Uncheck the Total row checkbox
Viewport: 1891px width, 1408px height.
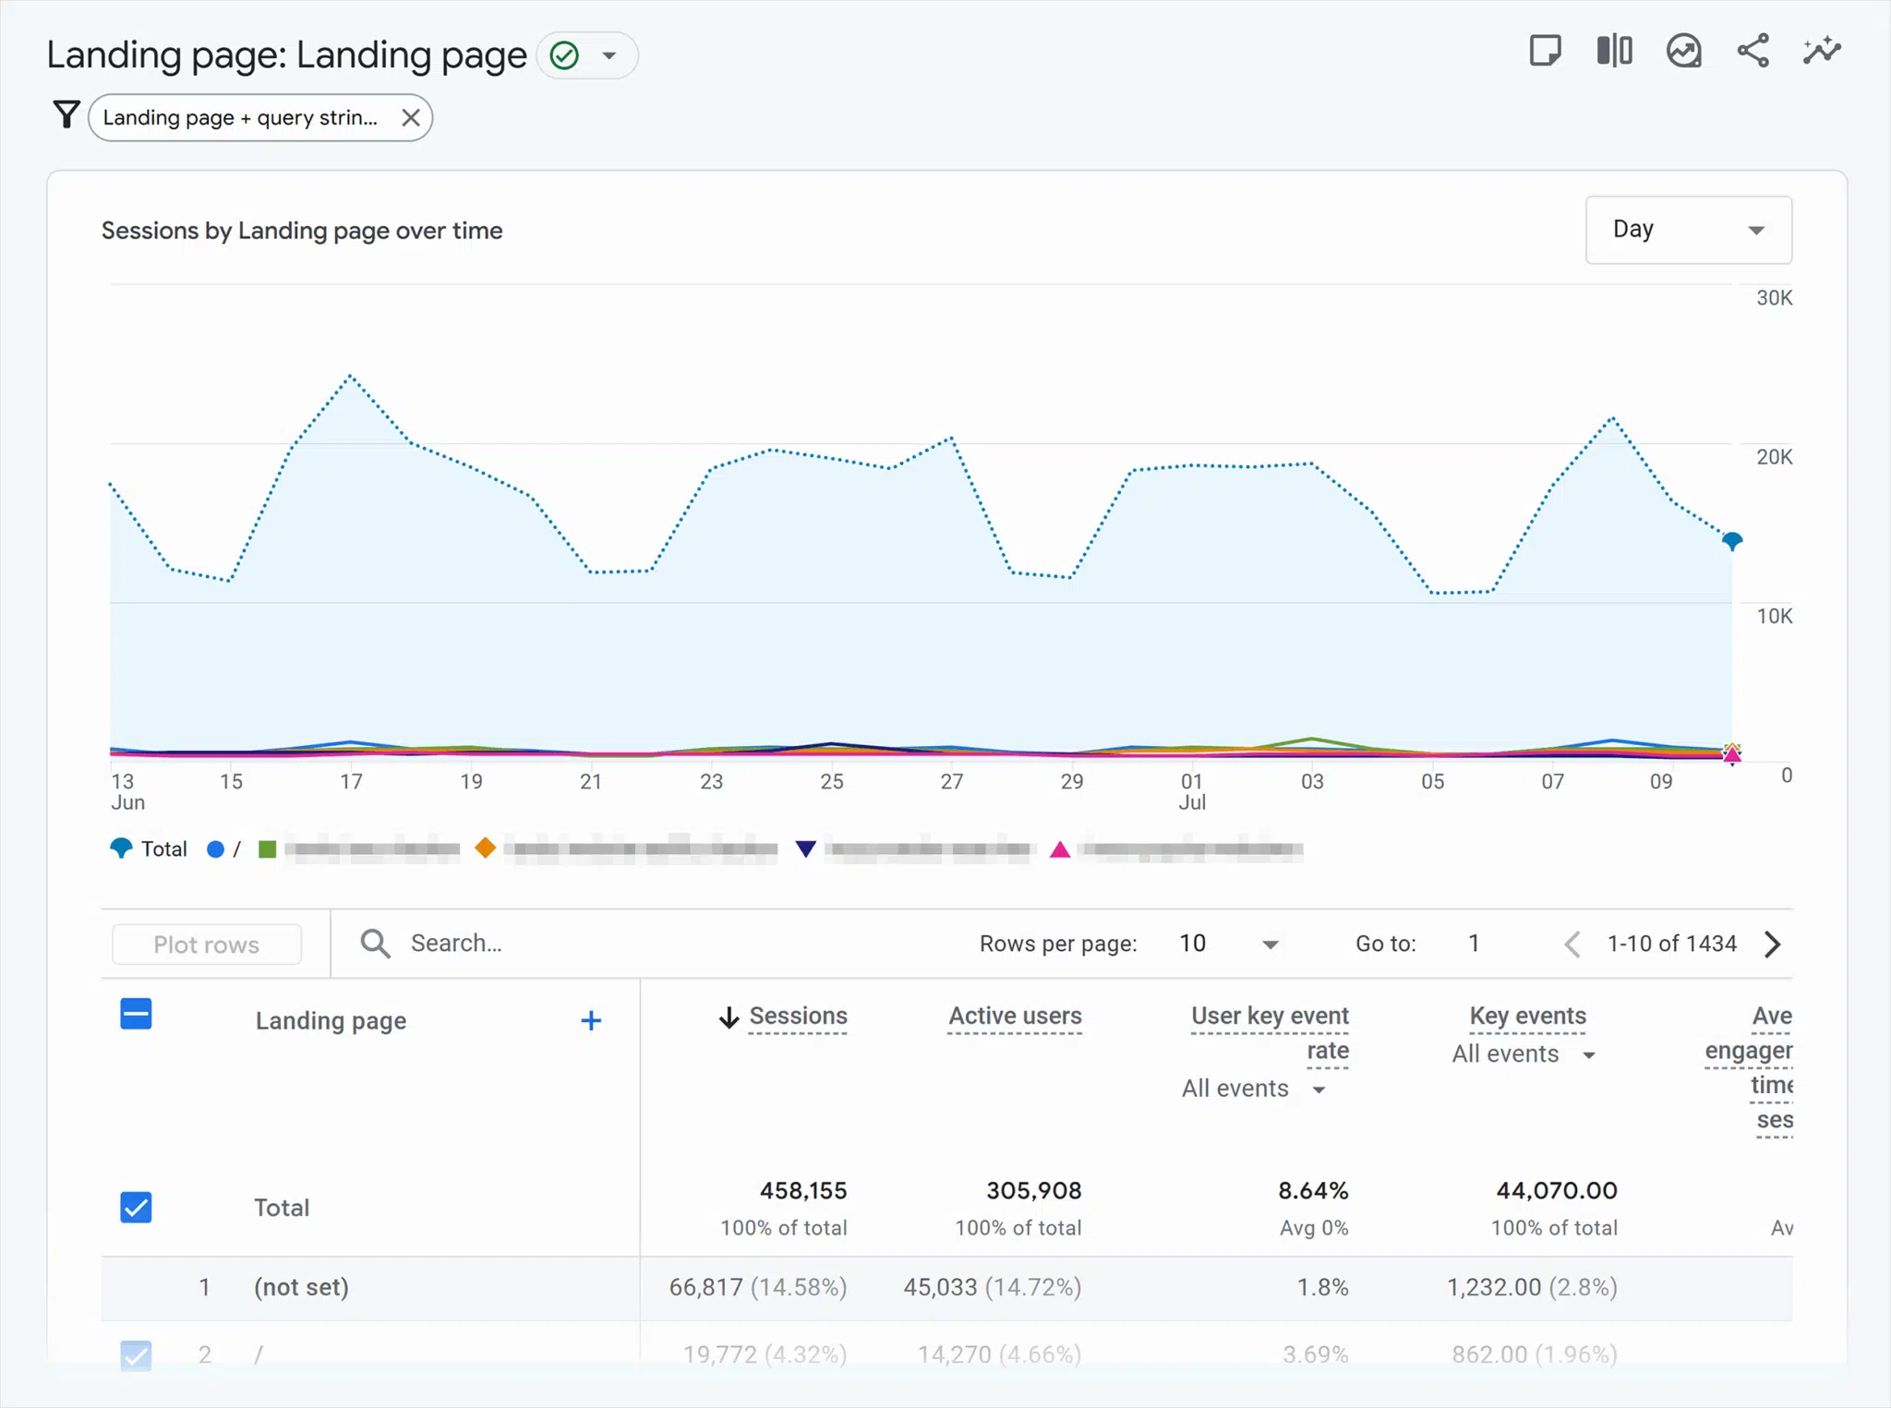(136, 1207)
